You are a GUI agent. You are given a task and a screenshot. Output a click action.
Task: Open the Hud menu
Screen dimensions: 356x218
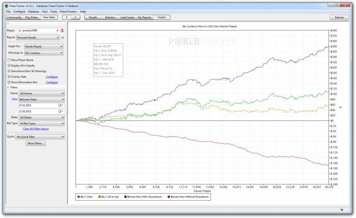(x=45, y=12)
